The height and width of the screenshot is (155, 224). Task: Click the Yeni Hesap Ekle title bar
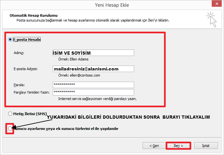pyautogui.click(x=112, y=5)
